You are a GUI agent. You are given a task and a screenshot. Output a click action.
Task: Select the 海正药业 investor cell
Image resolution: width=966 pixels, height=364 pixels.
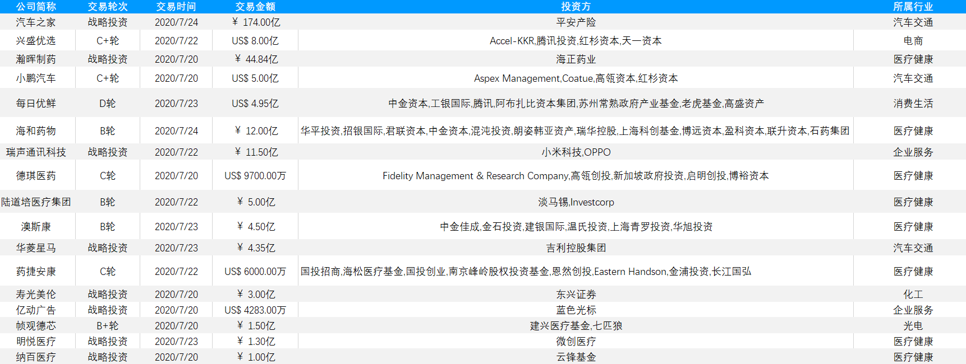click(576, 59)
